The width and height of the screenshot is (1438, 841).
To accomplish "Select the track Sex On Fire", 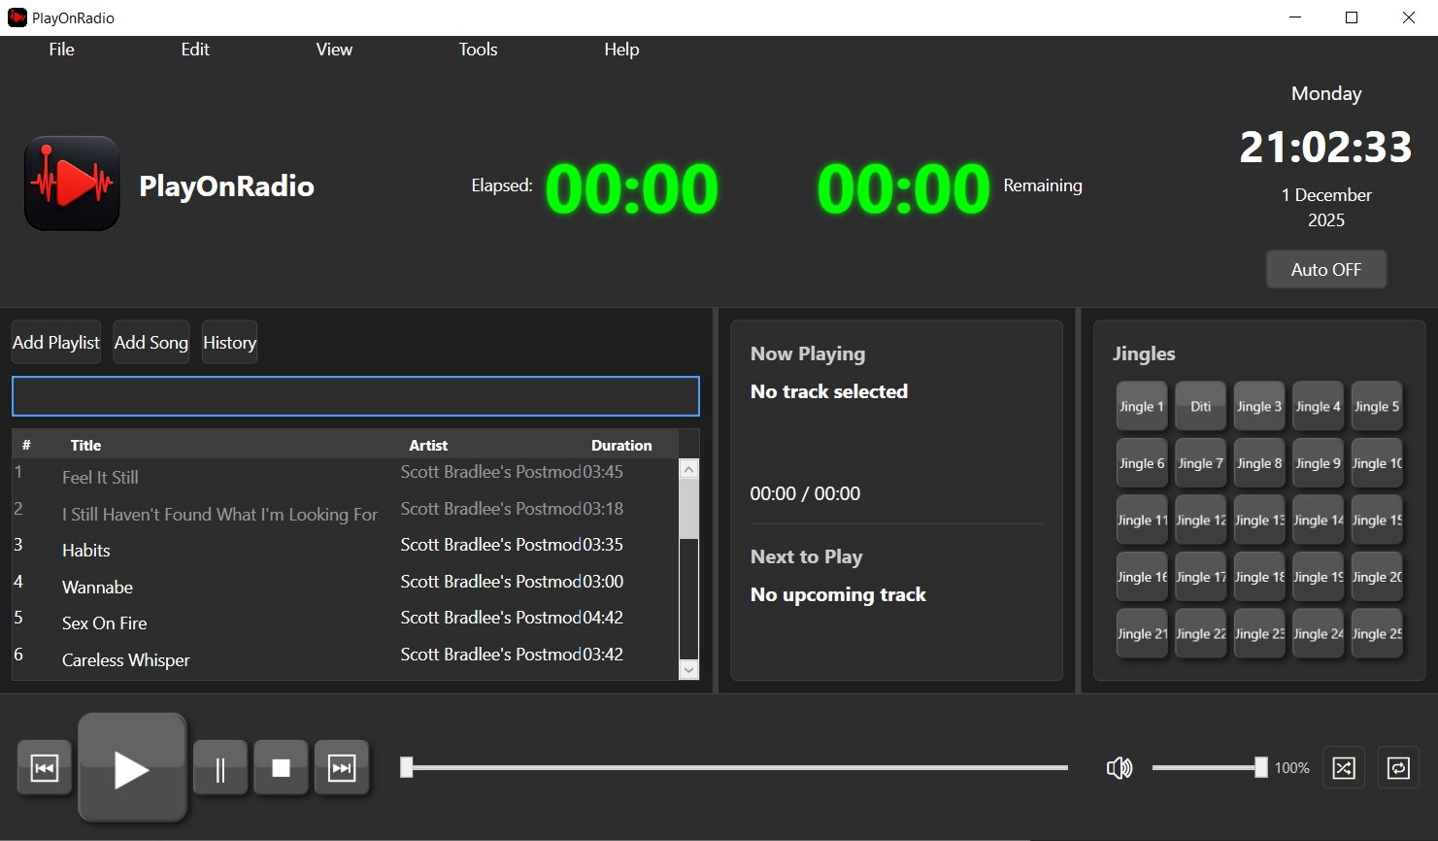I will point(105,622).
